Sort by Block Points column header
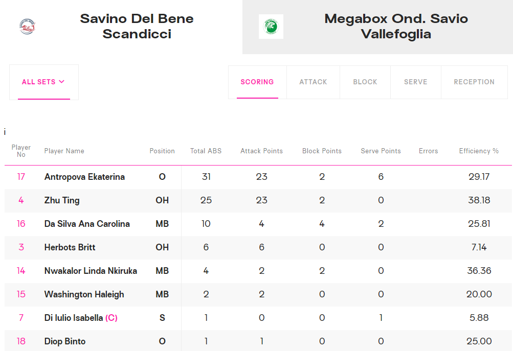513x351 pixels. pos(322,151)
